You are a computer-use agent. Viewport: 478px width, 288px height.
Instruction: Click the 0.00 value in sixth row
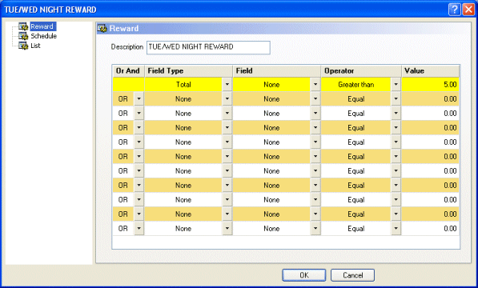(430, 157)
